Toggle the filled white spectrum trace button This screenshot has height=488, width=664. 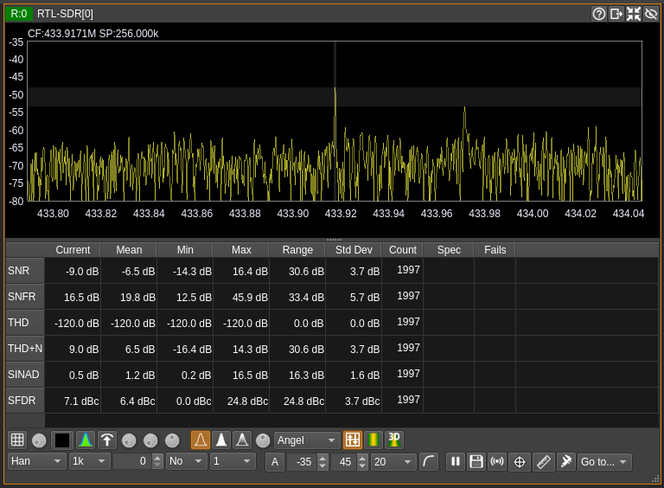221,440
